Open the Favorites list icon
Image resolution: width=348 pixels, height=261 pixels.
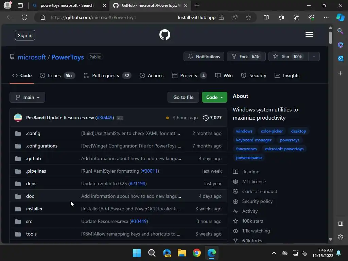tap(281, 17)
